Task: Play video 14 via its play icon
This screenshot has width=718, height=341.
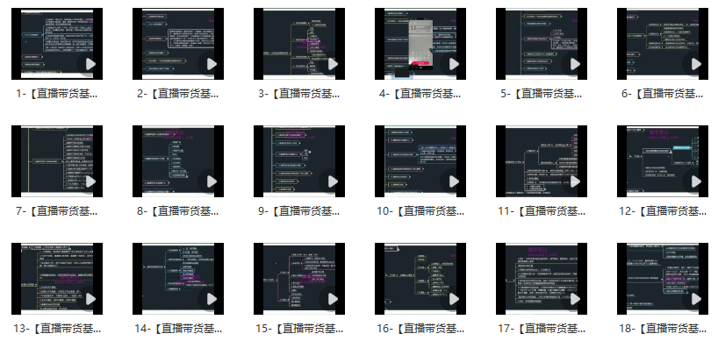Action: (211, 299)
